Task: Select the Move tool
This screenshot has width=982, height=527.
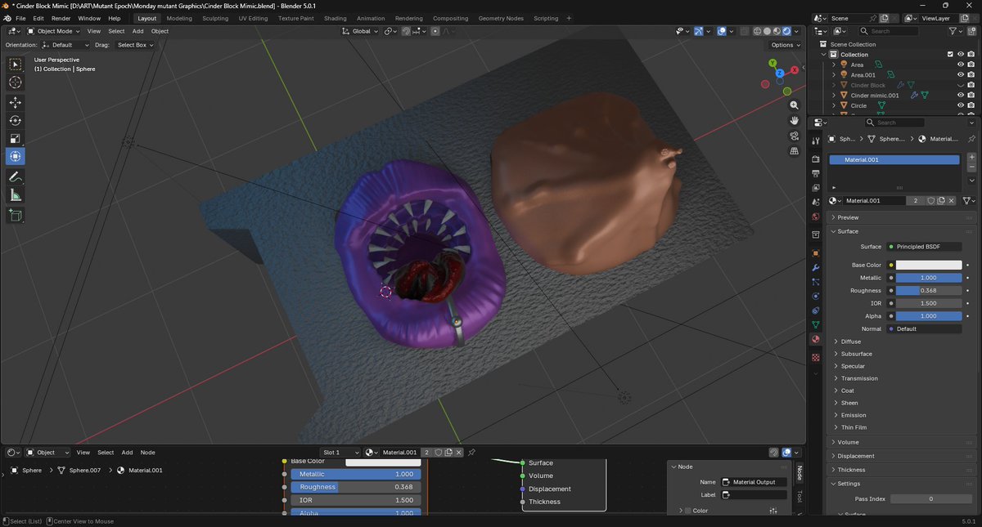Action: pyautogui.click(x=16, y=102)
